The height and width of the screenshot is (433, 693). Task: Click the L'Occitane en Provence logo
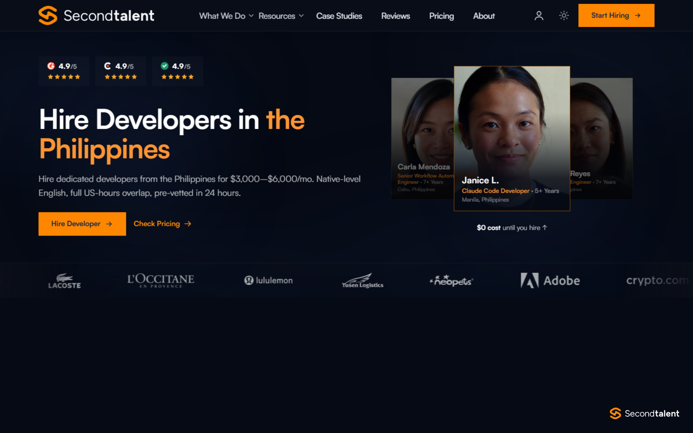click(161, 281)
